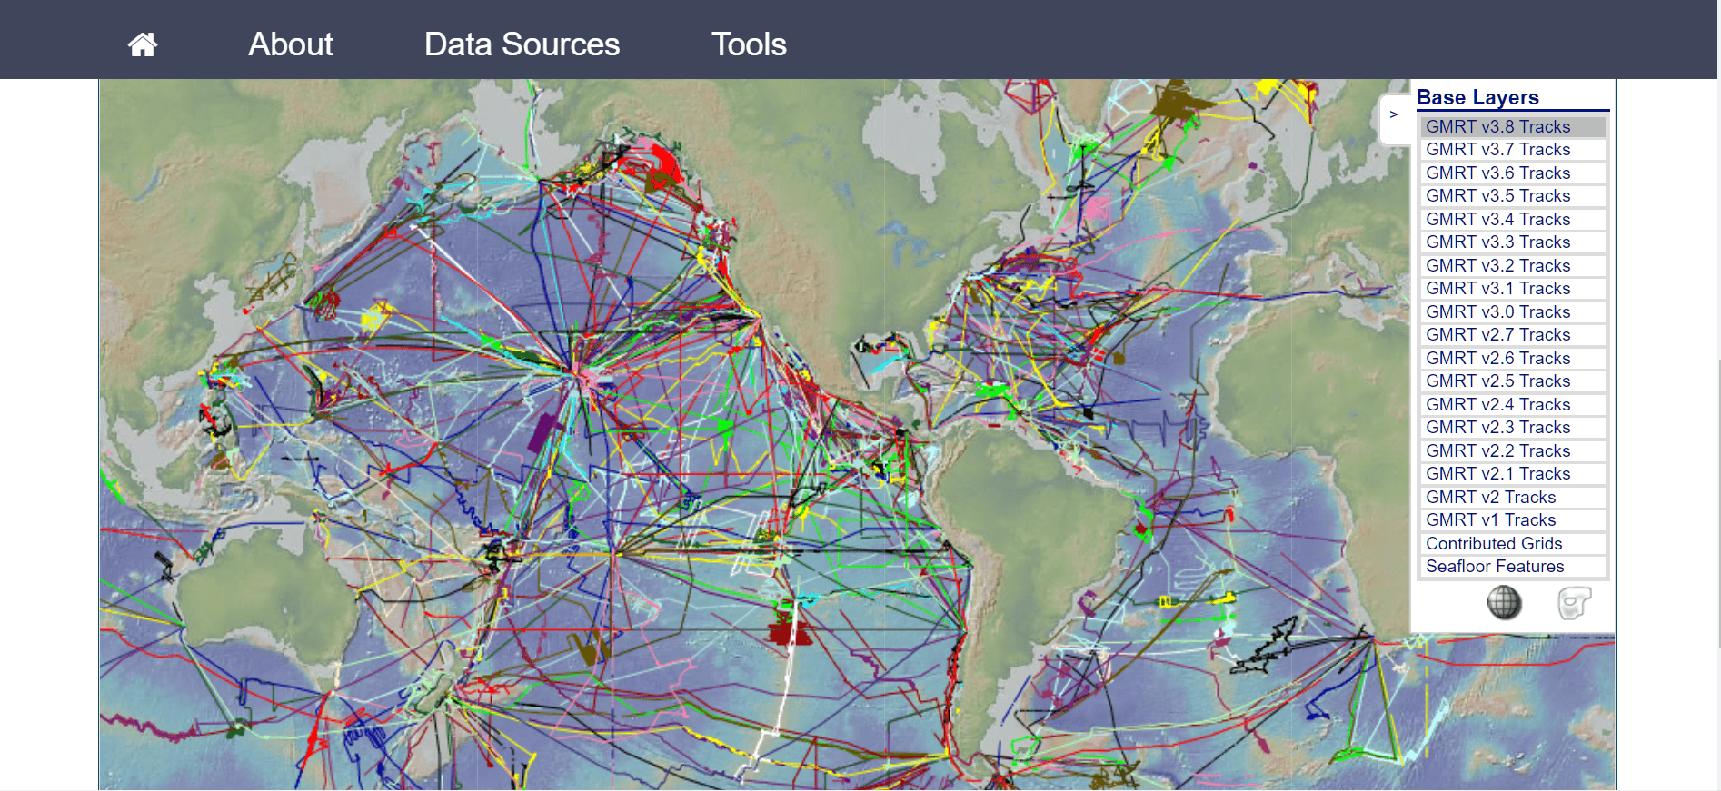Image resolution: width=1721 pixels, height=791 pixels.
Task: Open the About menu
Action: (291, 44)
